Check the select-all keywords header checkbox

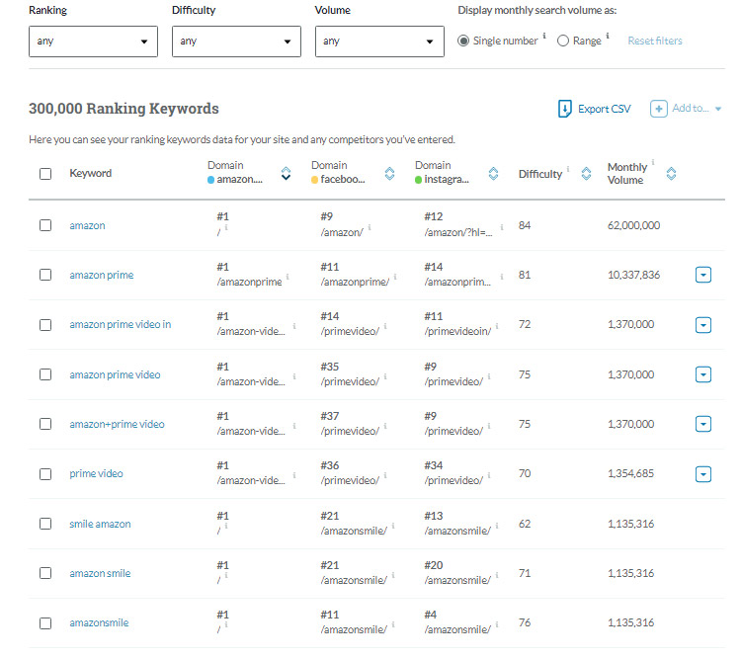click(x=45, y=174)
